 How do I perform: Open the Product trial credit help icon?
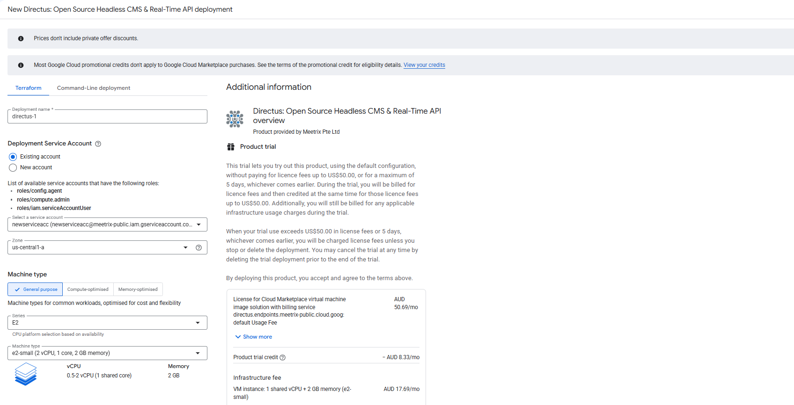click(x=282, y=357)
